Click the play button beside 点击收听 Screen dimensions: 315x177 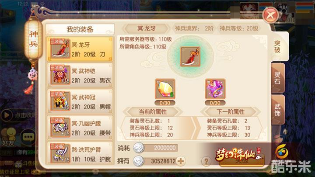click(x=7, y=115)
